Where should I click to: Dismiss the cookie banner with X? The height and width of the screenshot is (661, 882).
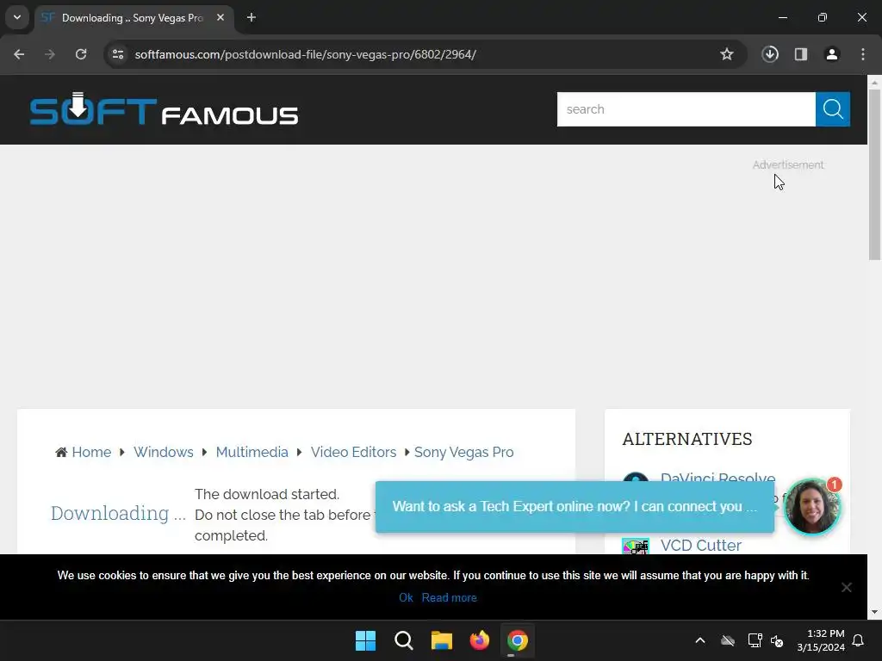click(846, 587)
